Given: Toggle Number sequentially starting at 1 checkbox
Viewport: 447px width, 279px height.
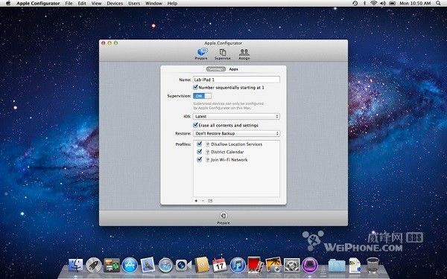Looking at the screenshot, I should pos(195,87).
